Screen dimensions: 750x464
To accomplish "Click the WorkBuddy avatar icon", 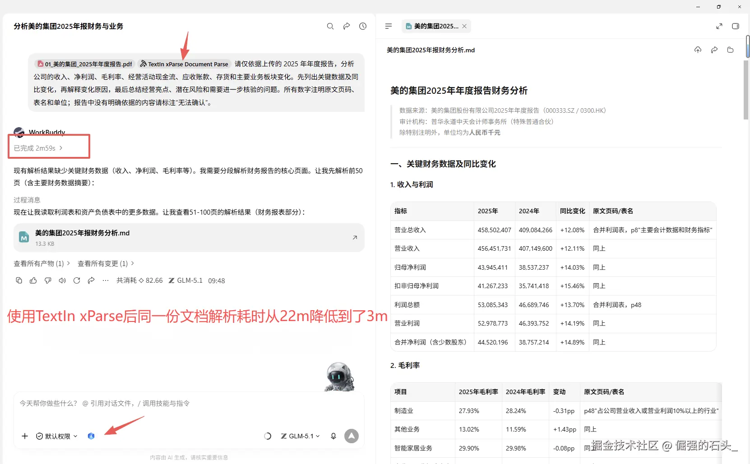I will pos(19,132).
